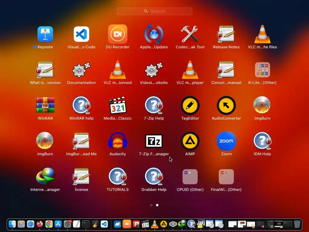This screenshot has height=232, width=309.
Task: Switch to the first Launchpad page dot
Action: [x=151, y=205]
